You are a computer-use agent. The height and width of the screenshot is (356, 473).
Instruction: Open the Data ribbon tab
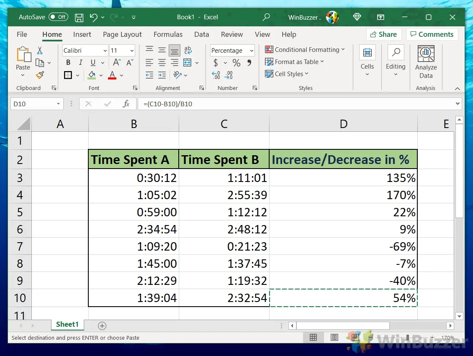click(201, 34)
